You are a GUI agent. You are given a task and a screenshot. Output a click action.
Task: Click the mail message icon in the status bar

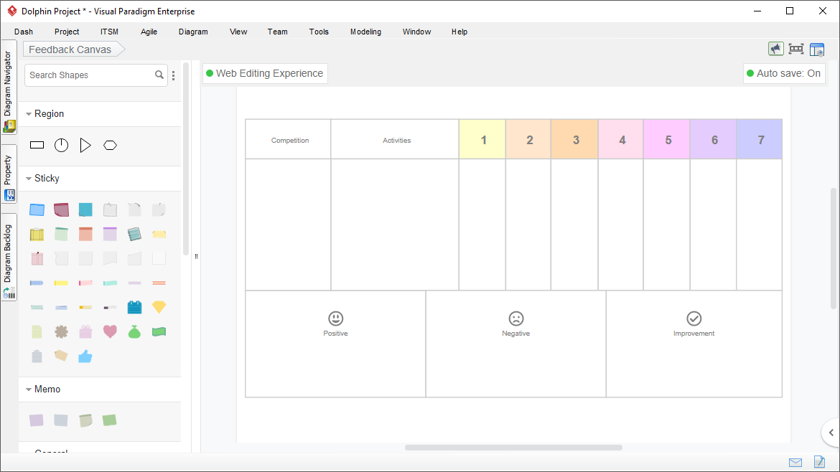coord(795,462)
